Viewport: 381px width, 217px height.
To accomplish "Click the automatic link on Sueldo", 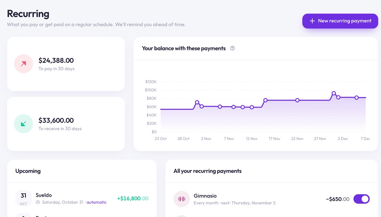I will click(97, 202).
